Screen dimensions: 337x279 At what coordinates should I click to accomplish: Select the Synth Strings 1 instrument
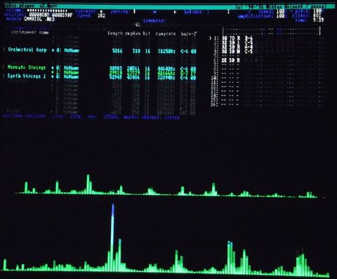(x=27, y=76)
